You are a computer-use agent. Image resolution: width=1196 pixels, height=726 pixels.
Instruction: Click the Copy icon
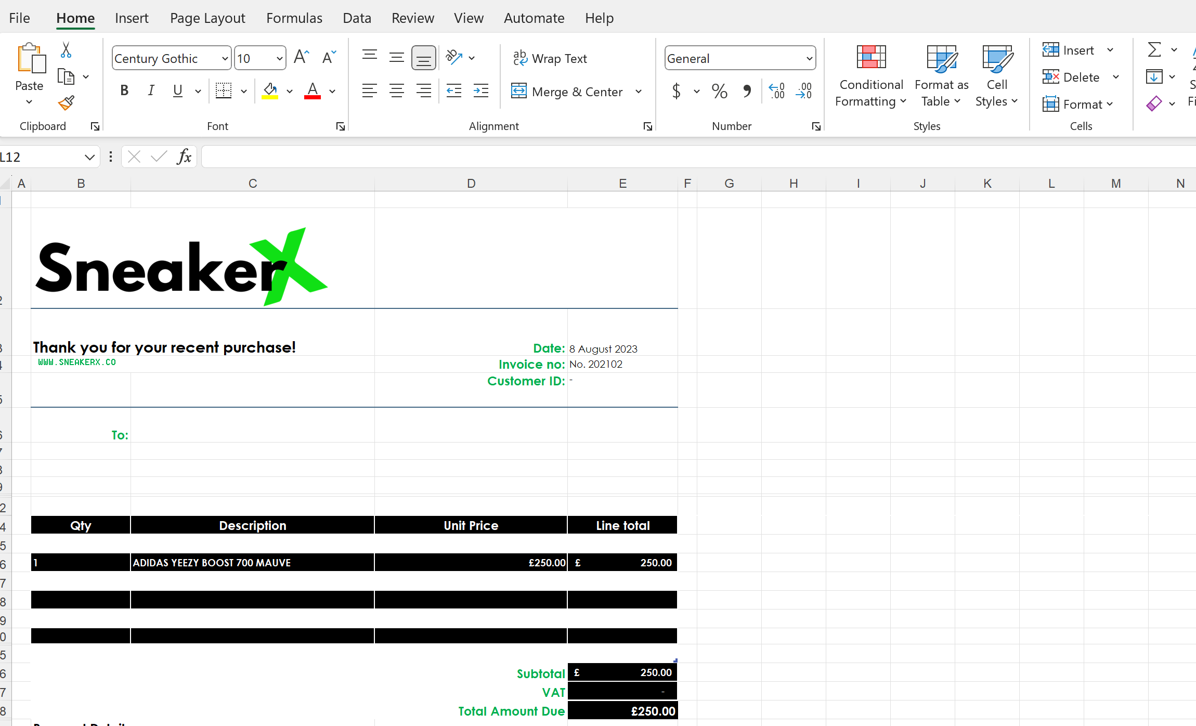(x=66, y=77)
